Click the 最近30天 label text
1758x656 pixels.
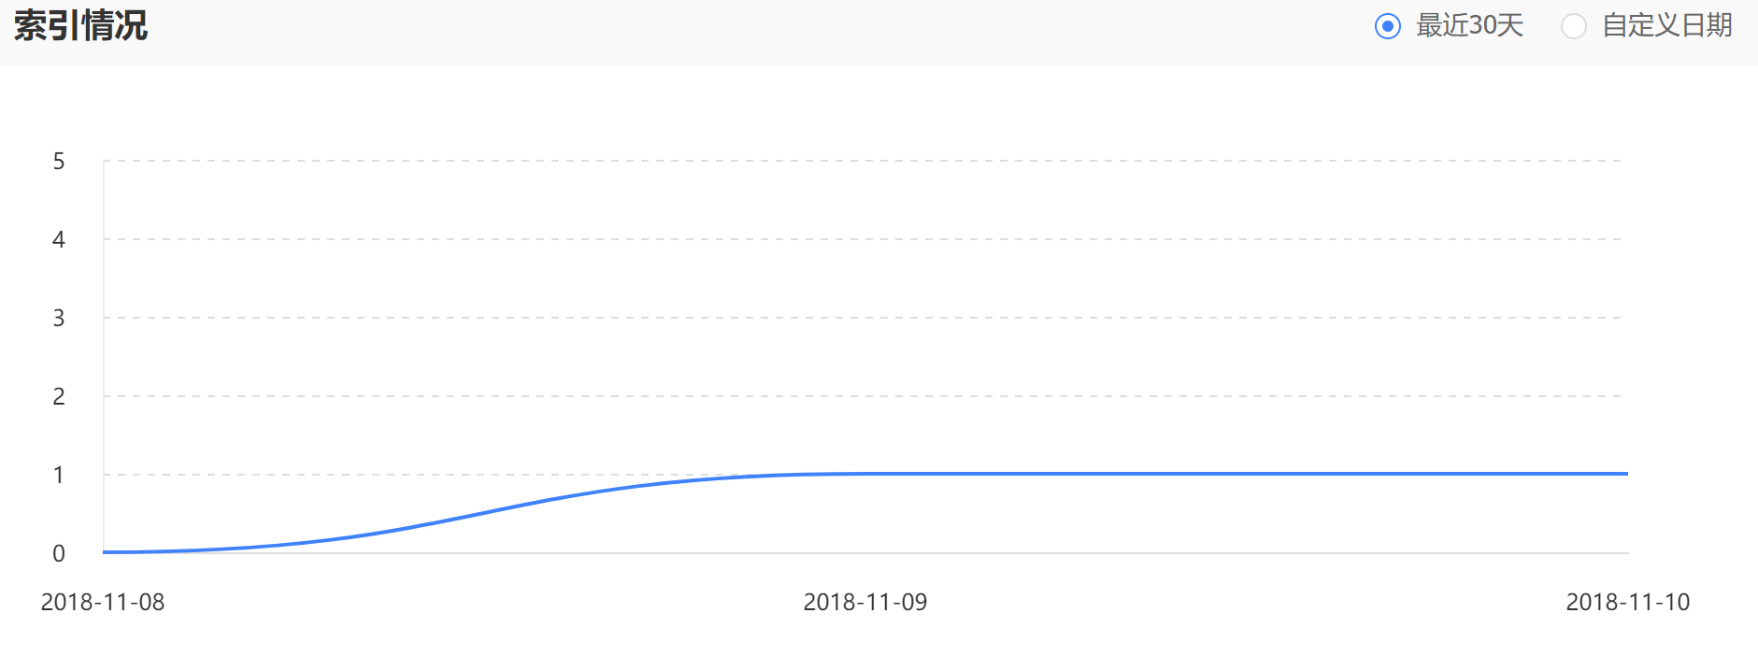(x=1469, y=25)
